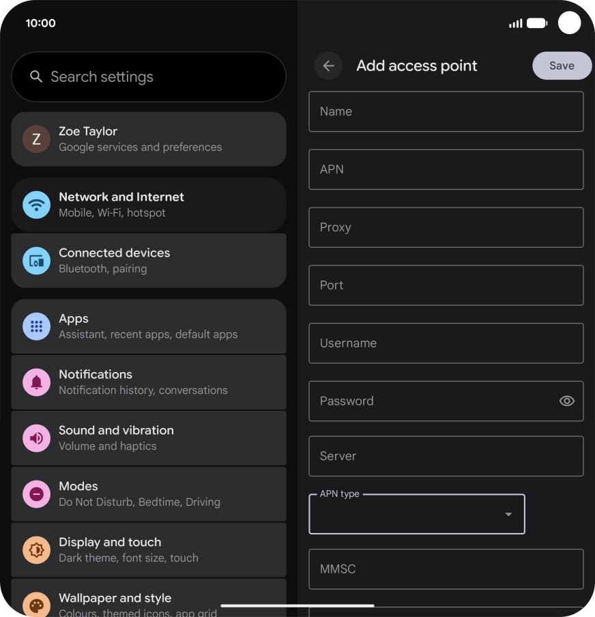595x617 pixels.
Task: Open Wallpaper and style settings
Action: 149,598
